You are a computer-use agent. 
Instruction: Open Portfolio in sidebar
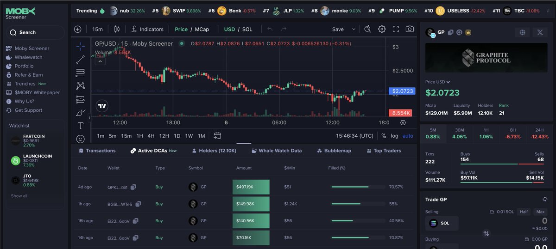(x=24, y=66)
